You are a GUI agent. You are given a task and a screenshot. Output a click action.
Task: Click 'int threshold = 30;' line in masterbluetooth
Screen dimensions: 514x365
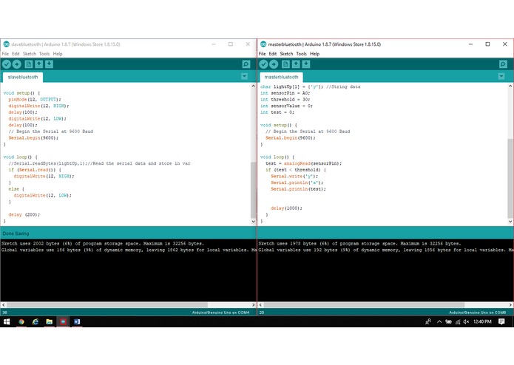click(x=285, y=100)
